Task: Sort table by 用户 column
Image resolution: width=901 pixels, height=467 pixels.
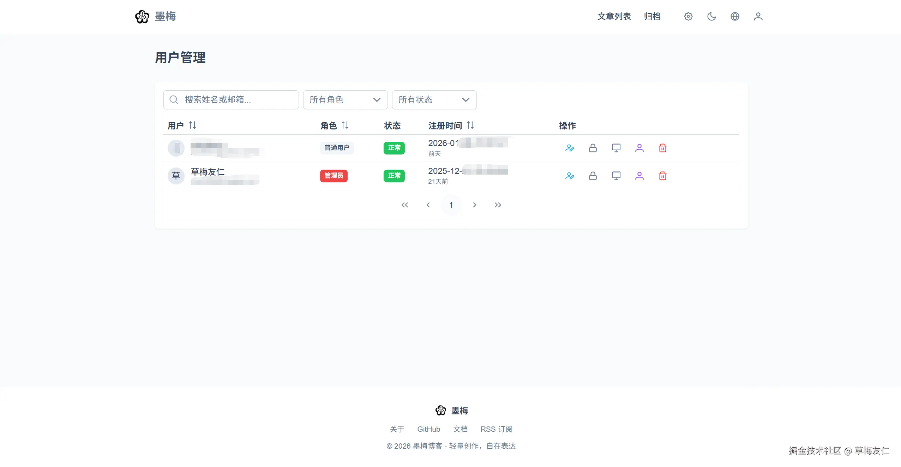Action: point(192,125)
